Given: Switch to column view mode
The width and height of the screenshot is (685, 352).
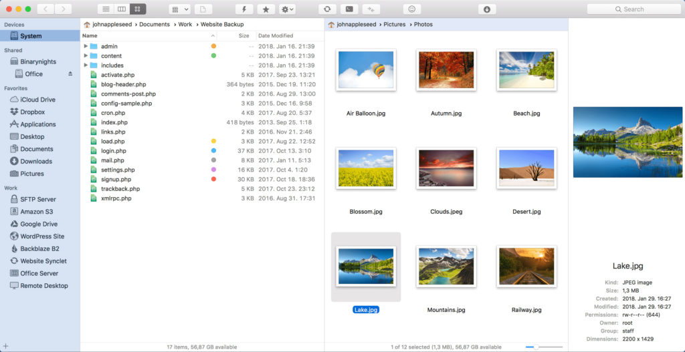Looking at the screenshot, I should [x=121, y=9].
